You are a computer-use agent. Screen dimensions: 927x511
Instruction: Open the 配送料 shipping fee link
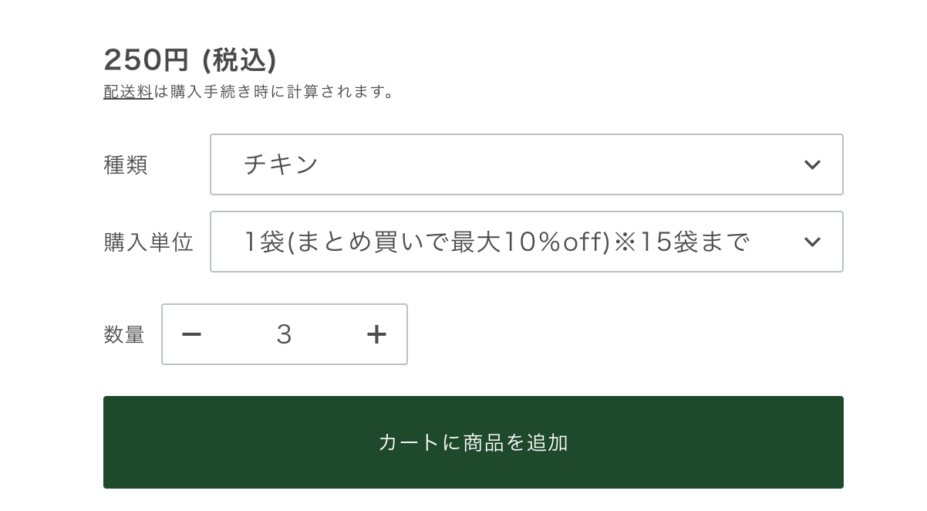click(128, 92)
